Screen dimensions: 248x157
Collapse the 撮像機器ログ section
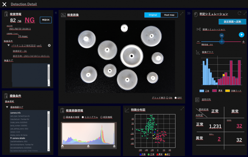pyautogui.click(x=7, y=107)
